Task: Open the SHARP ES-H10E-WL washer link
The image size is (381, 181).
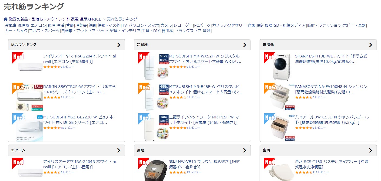Action: pyautogui.click(x=331, y=59)
